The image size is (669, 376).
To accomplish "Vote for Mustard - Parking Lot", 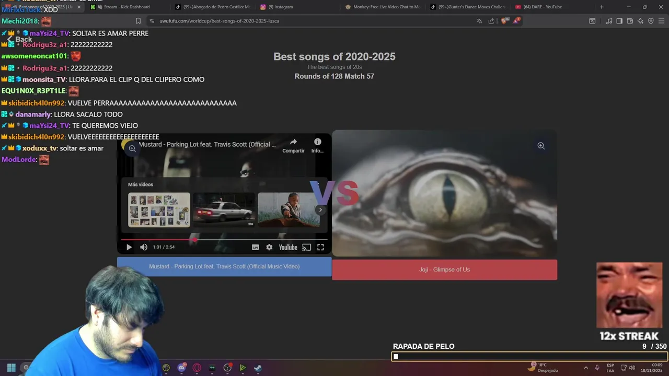I will pyautogui.click(x=224, y=266).
